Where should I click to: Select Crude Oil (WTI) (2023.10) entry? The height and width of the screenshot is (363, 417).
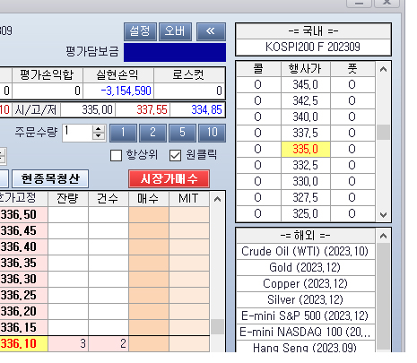[305, 251]
